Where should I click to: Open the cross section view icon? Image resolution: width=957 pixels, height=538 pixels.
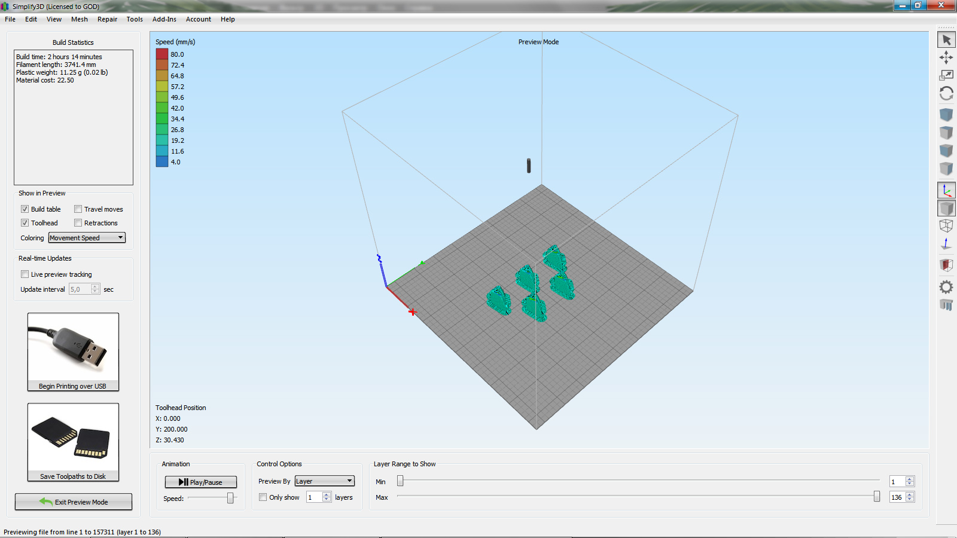coord(946,265)
